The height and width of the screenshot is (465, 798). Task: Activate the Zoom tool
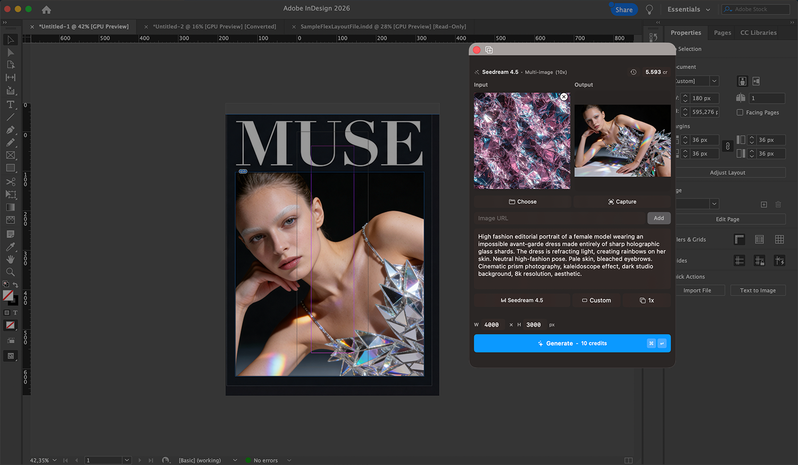(10, 272)
